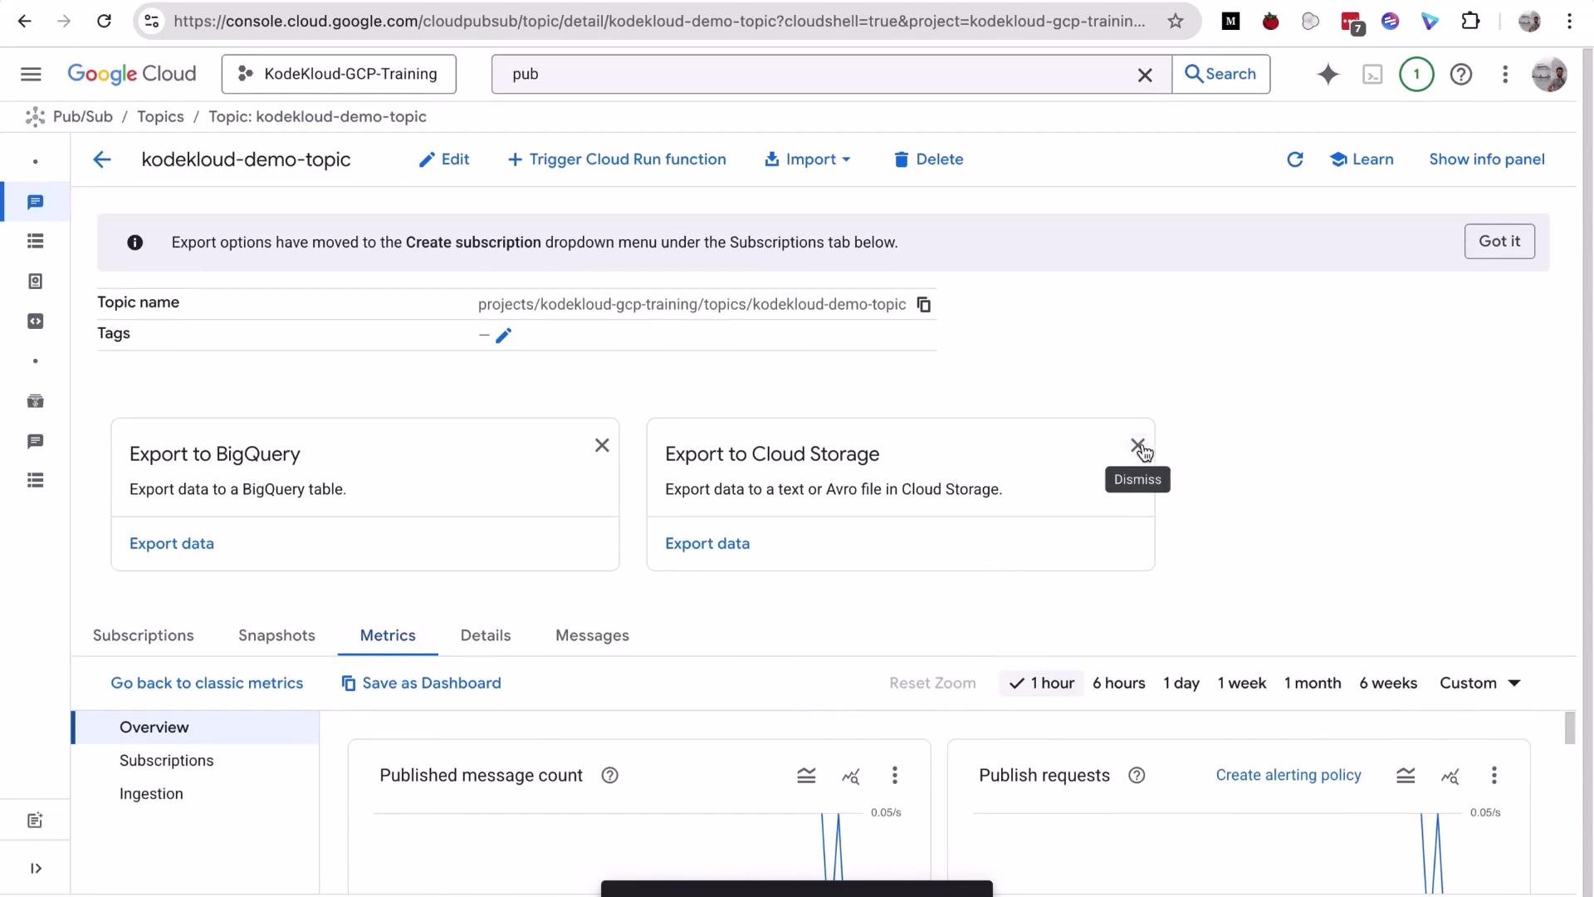The height and width of the screenshot is (897, 1594).
Task: Toggle legend on Publish requests chart
Action: click(x=1405, y=777)
